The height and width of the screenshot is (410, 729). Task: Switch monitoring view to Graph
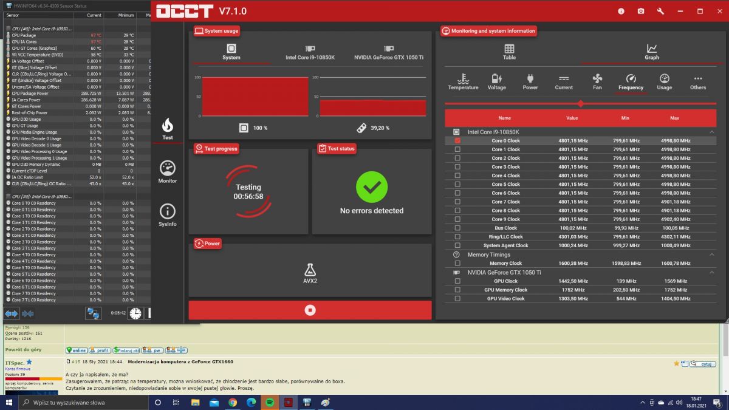(x=652, y=52)
